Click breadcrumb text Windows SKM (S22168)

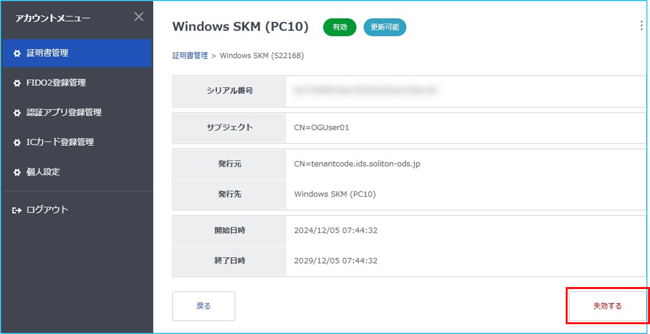click(262, 56)
